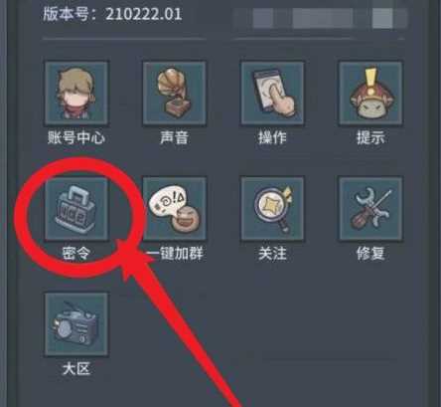The width and height of the screenshot is (441, 407).
Task: Open 账号中心 via the character avatar icon
Action: pos(76,93)
